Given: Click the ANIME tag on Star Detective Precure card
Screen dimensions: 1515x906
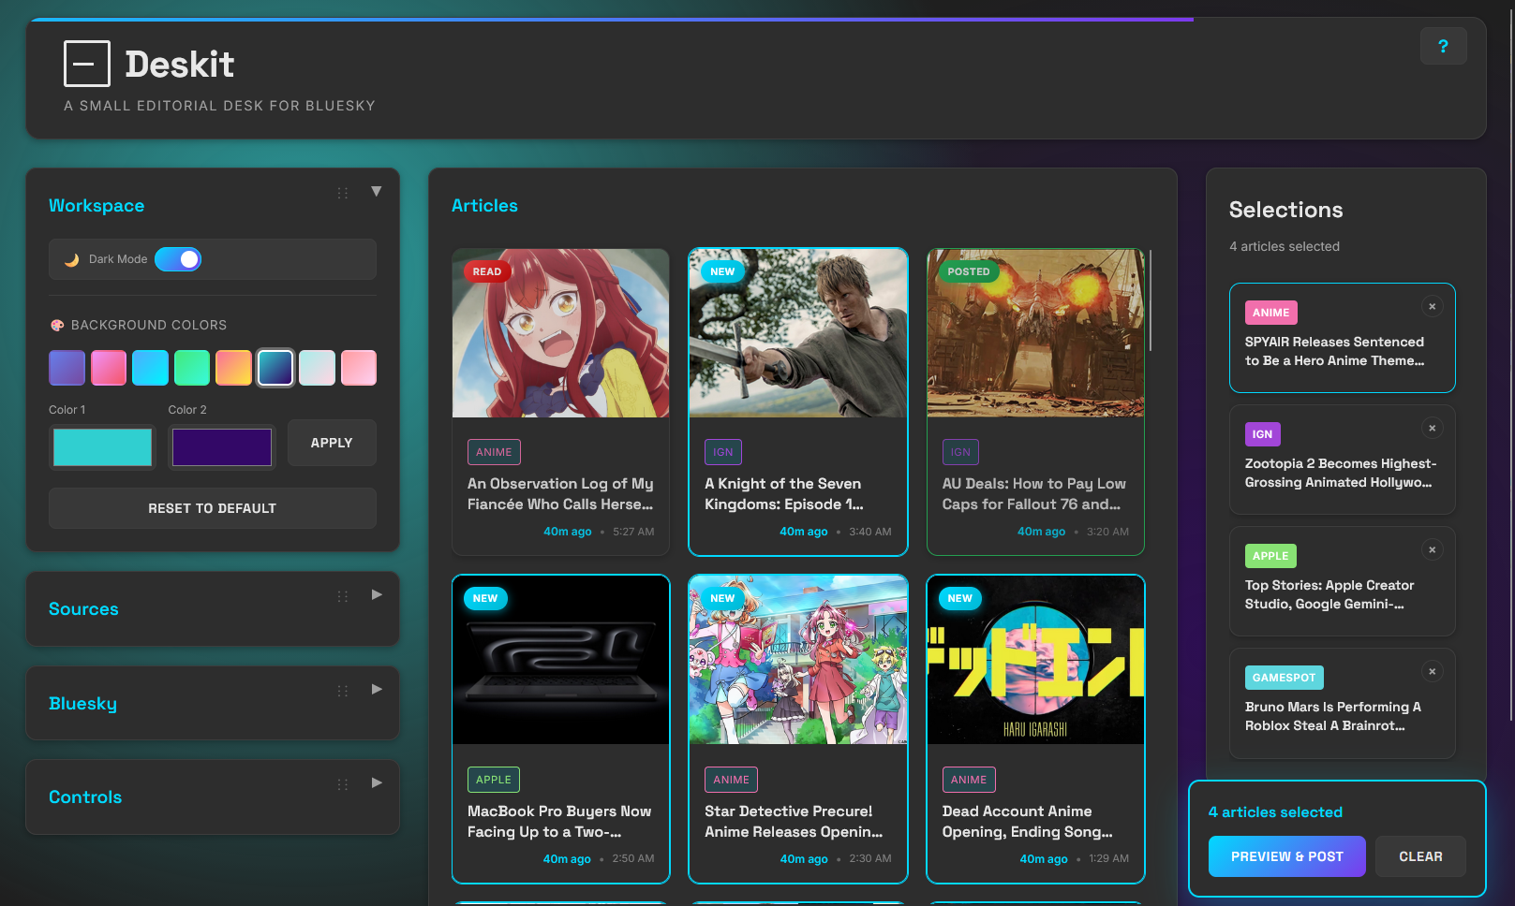Looking at the screenshot, I should pyautogui.click(x=732, y=780).
